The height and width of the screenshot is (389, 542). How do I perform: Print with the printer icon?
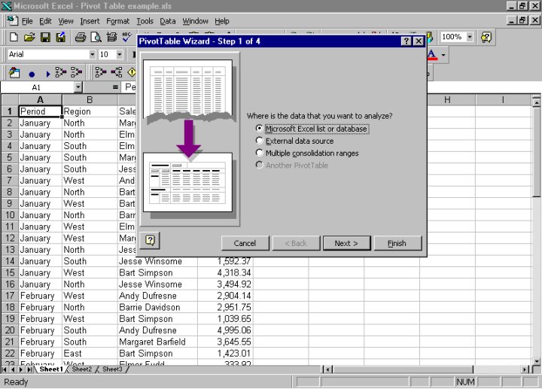(x=81, y=37)
